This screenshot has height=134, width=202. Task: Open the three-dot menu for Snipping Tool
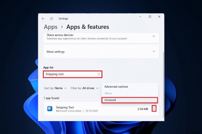coord(154,109)
